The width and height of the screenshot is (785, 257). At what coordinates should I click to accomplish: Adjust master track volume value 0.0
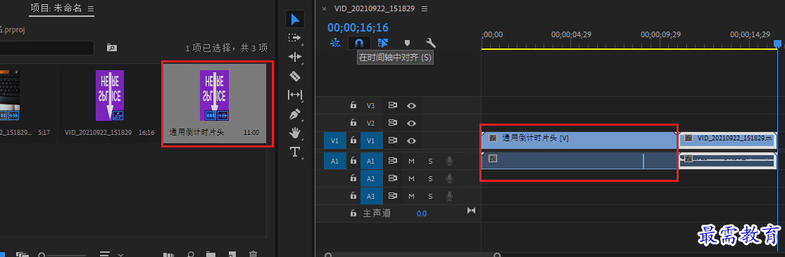click(x=422, y=213)
